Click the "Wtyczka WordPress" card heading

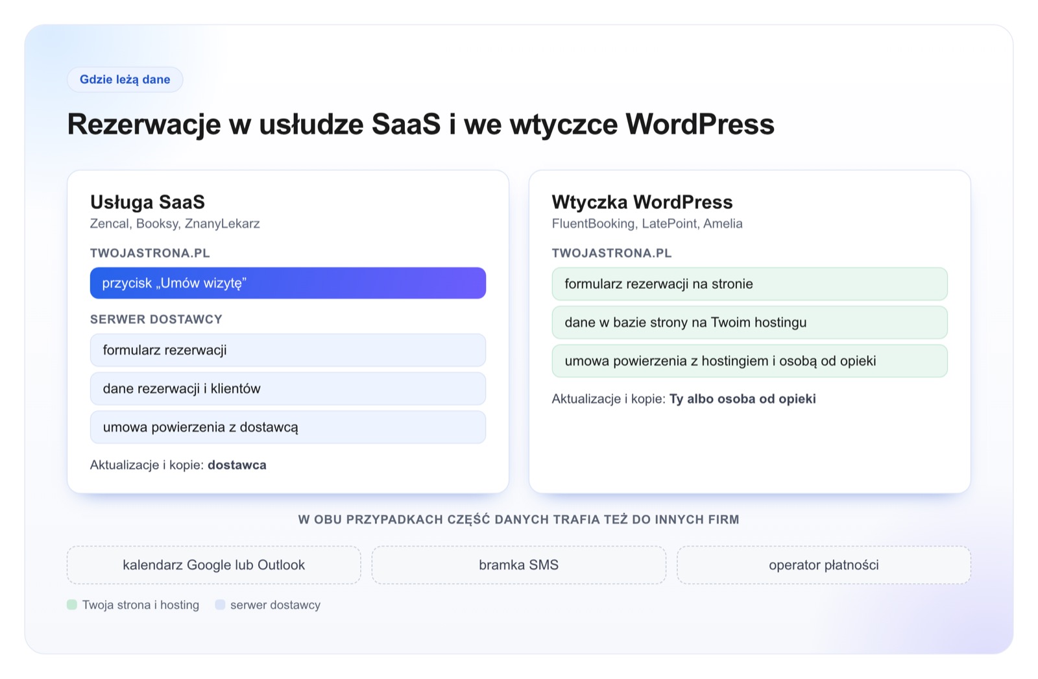coord(642,202)
